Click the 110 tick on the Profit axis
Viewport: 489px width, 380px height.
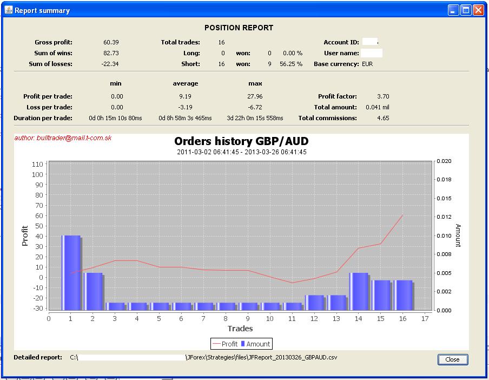pyautogui.click(x=37, y=165)
